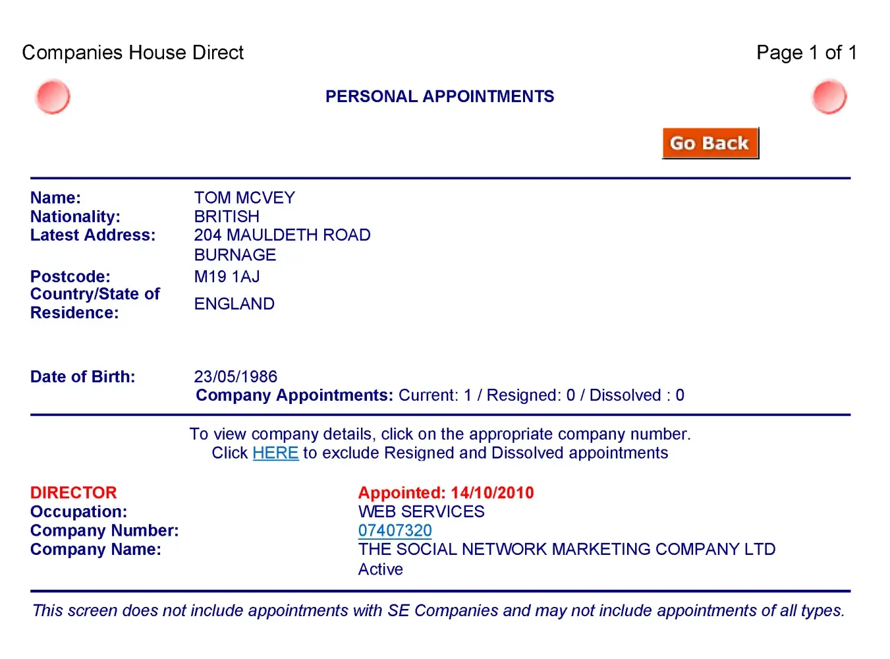Click the Page 1 of 1 indicator

point(806,53)
